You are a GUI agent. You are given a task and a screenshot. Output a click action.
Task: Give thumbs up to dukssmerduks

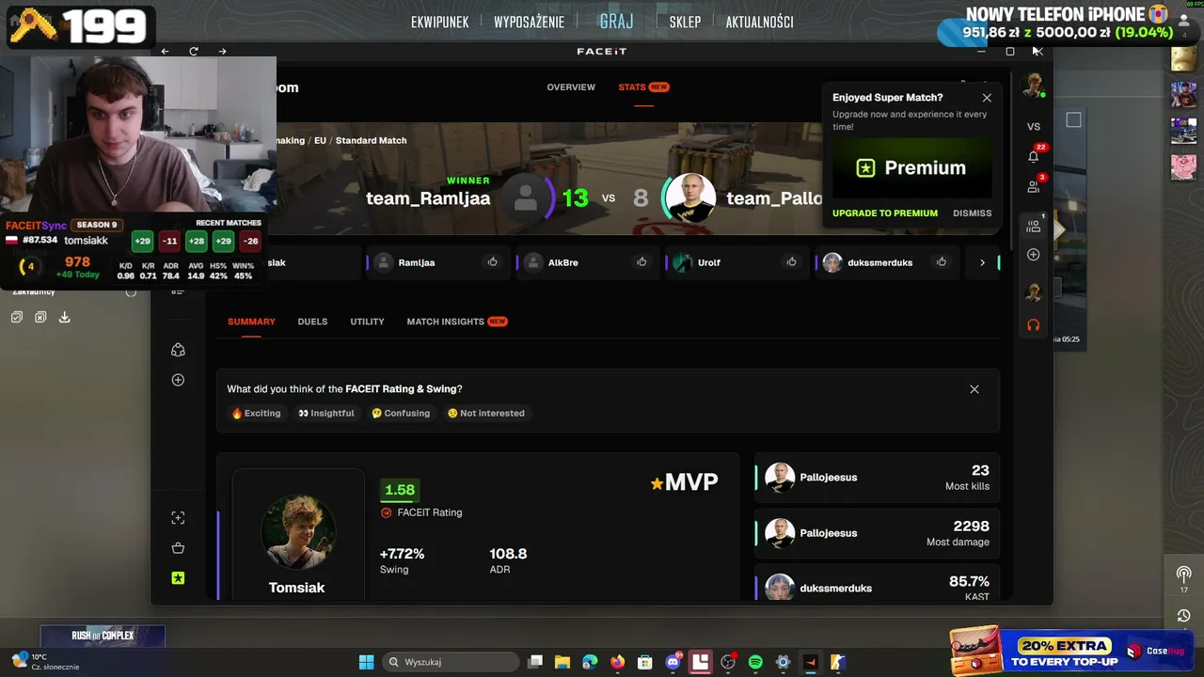pyautogui.click(x=941, y=262)
